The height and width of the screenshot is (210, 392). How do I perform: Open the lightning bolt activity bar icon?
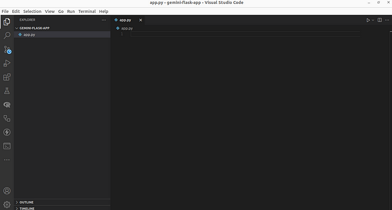[7, 132]
